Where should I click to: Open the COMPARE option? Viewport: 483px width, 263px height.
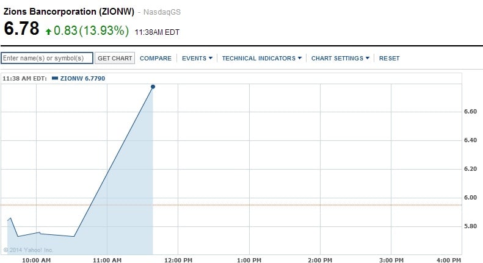pyautogui.click(x=156, y=59)
